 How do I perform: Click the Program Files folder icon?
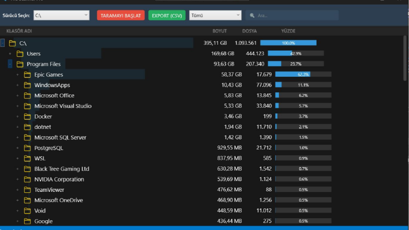click(x=20, y=64)
